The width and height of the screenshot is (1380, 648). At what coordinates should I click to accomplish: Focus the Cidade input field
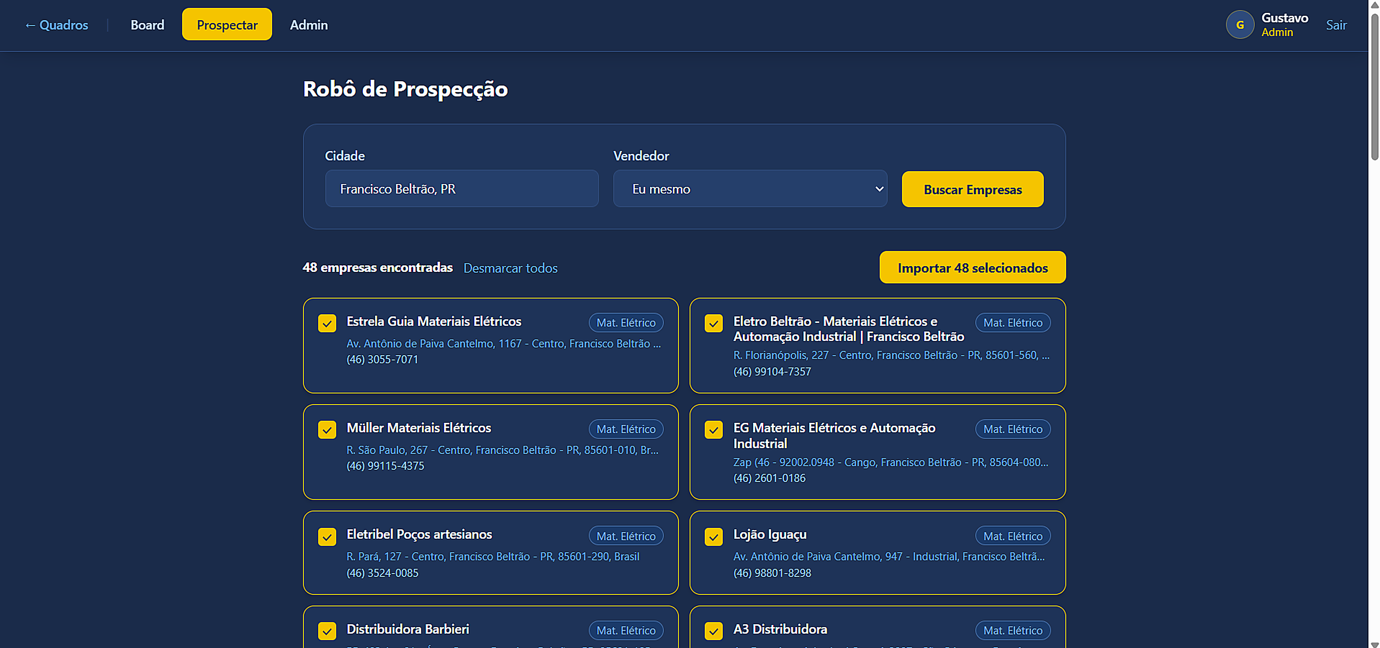coord(462,188)
